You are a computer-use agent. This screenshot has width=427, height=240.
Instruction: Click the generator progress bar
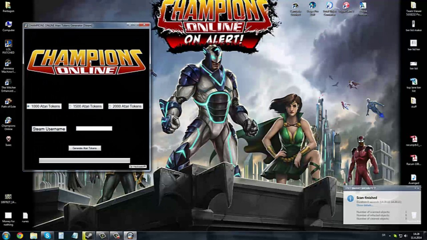(84, 161)
